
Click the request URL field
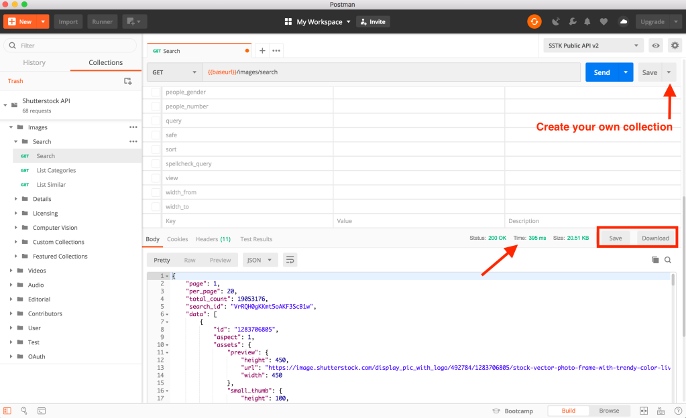coord(392,72)
